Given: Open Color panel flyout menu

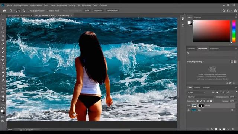Looking at the screenshot, I should click(x=236, y=17).
